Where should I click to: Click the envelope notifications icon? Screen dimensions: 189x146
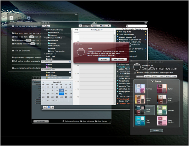tap(52, 107)
